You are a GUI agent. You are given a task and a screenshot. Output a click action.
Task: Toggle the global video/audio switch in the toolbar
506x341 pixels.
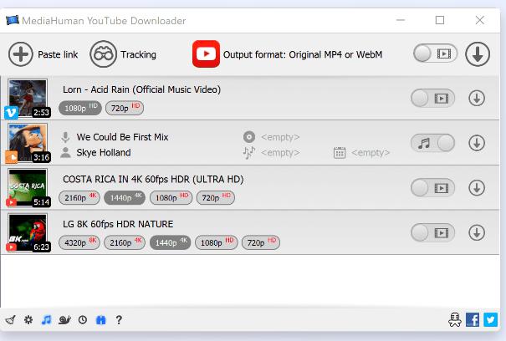point(436,53)
